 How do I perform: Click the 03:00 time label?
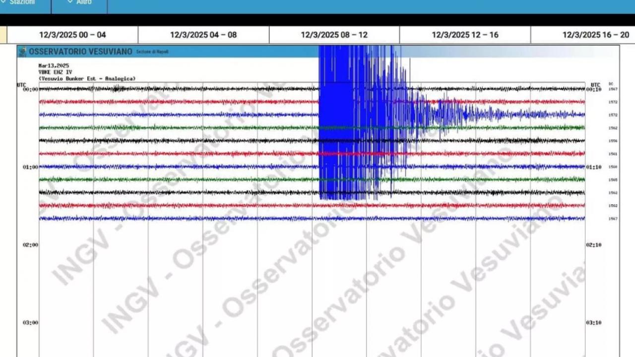click(30, 323)
